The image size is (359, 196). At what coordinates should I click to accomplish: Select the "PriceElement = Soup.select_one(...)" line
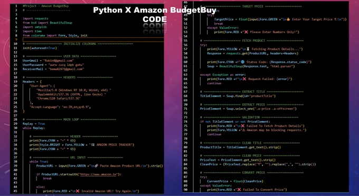[248, 109]
